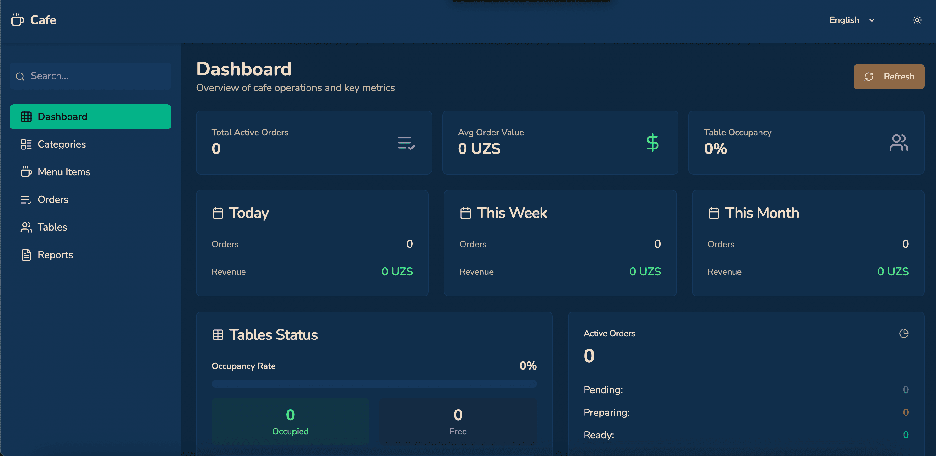Click the Cafe coffee cup logo icon
The height and width of the screenshot is (456, 936).
18,20
